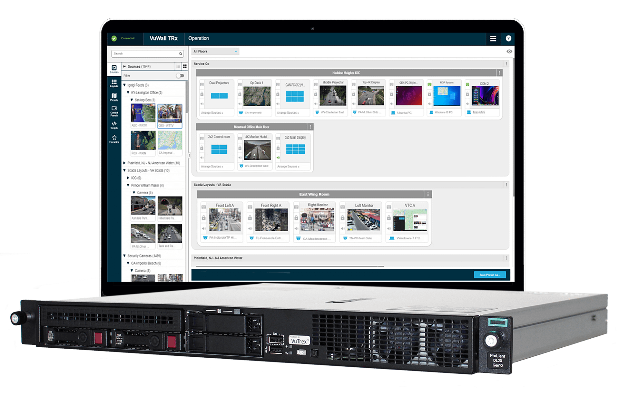The image size is (619, 396).
Task: Open Plainfield NJ American Water options menu
Action: click(x=506, y=258)
